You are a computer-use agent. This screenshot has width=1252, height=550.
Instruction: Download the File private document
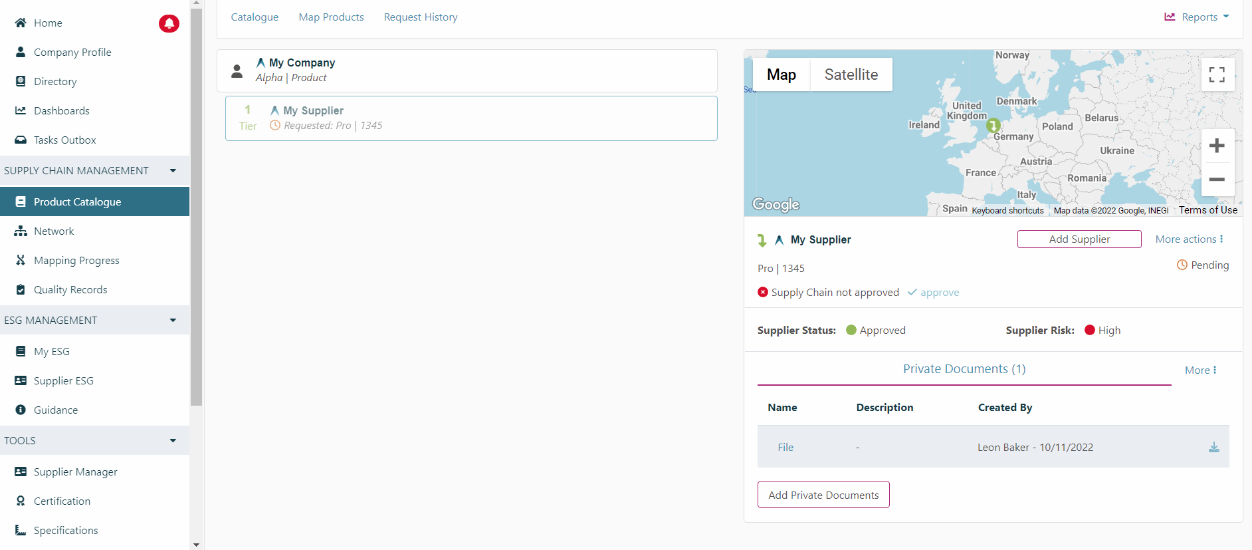pyautogui.click(x=1213, y=448)
